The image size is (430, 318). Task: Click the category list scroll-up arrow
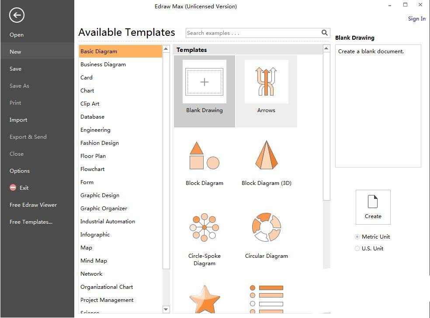point(166,49)
